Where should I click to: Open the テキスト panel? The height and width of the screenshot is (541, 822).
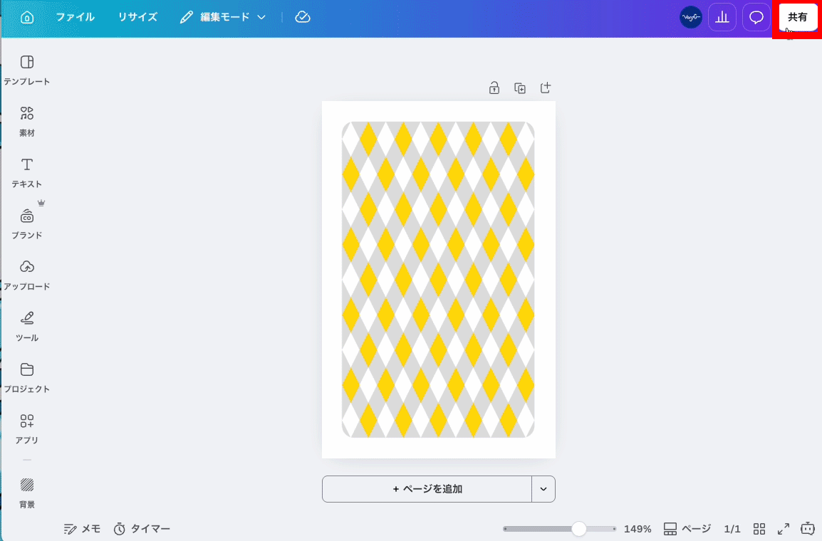[27, 173]
